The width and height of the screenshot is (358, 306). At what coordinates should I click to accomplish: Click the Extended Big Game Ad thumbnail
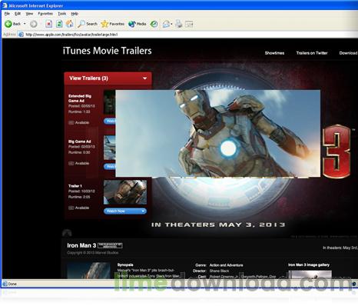(x=110, y=102)
